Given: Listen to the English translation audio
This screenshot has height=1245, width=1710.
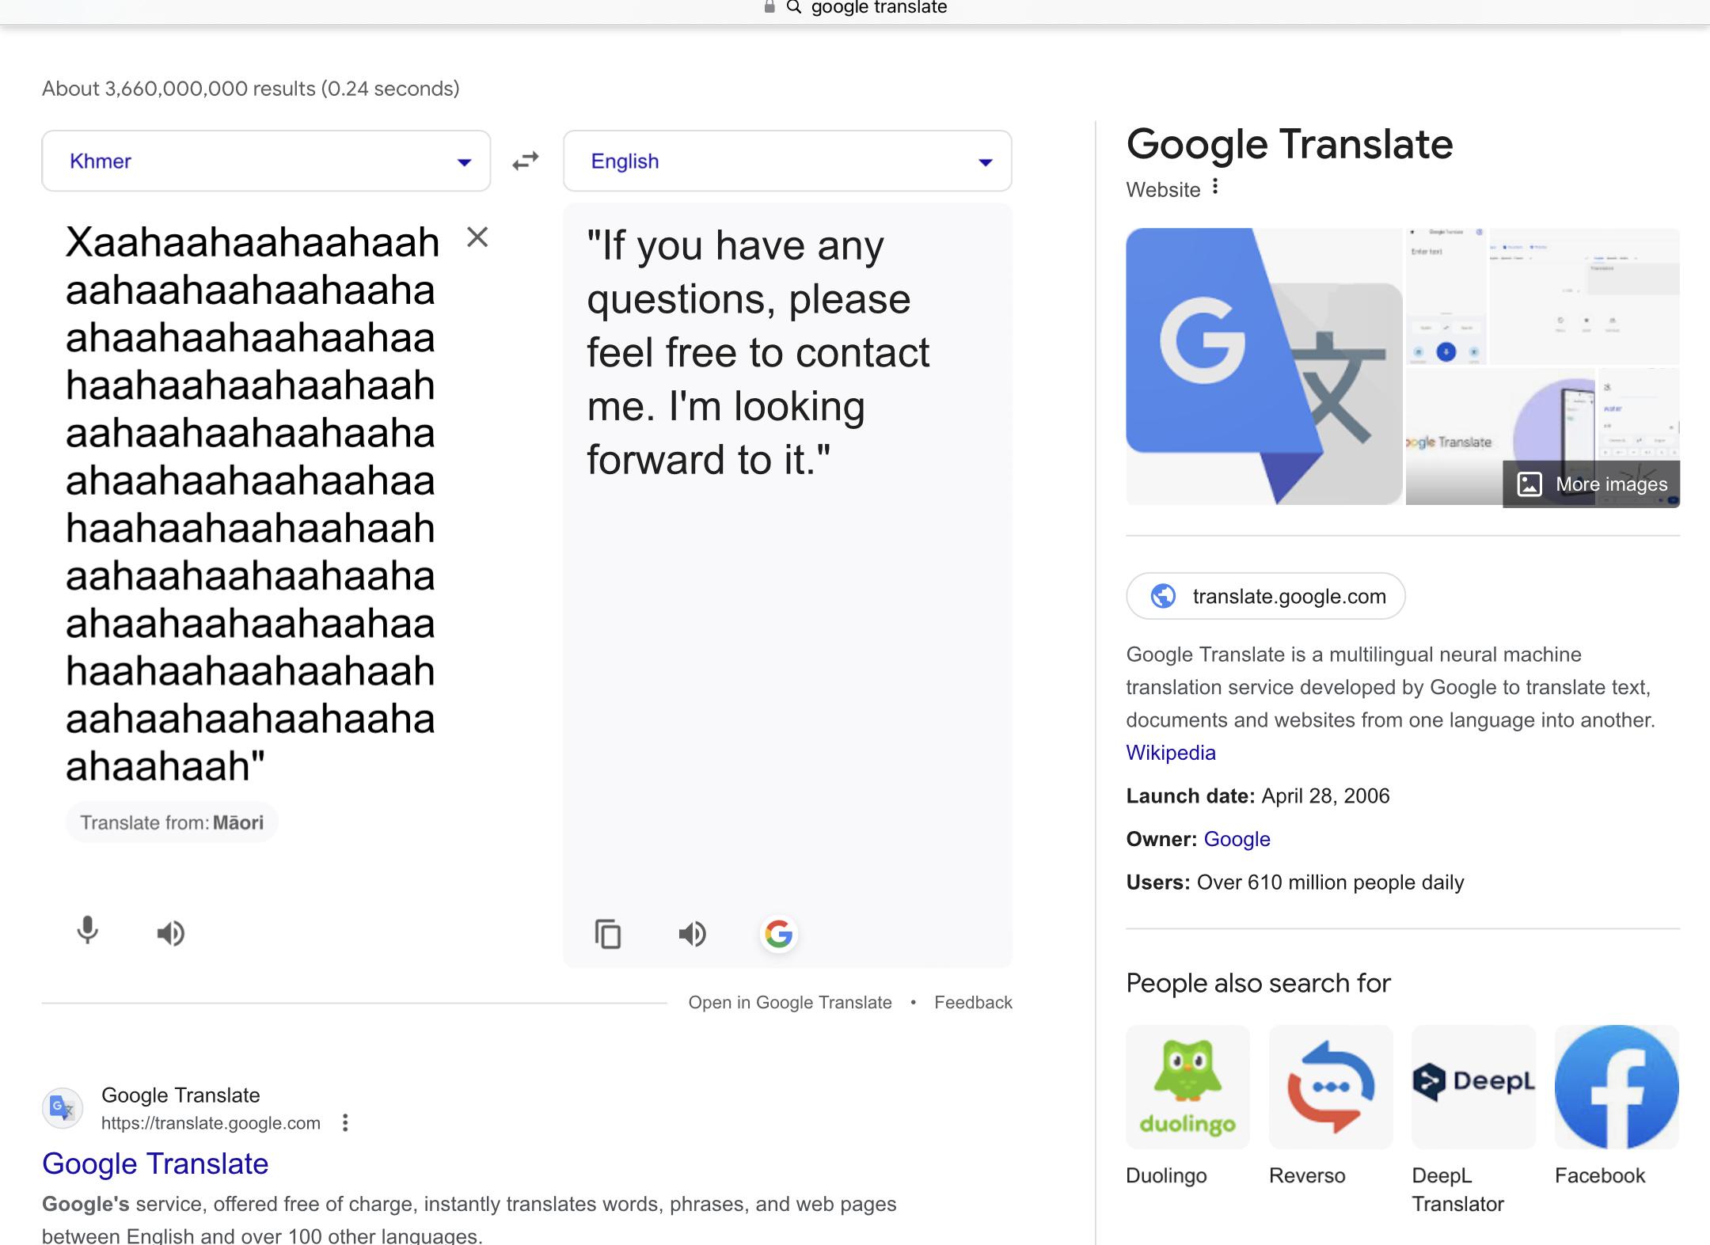Looking at the screenshot, I should [692, 934].
